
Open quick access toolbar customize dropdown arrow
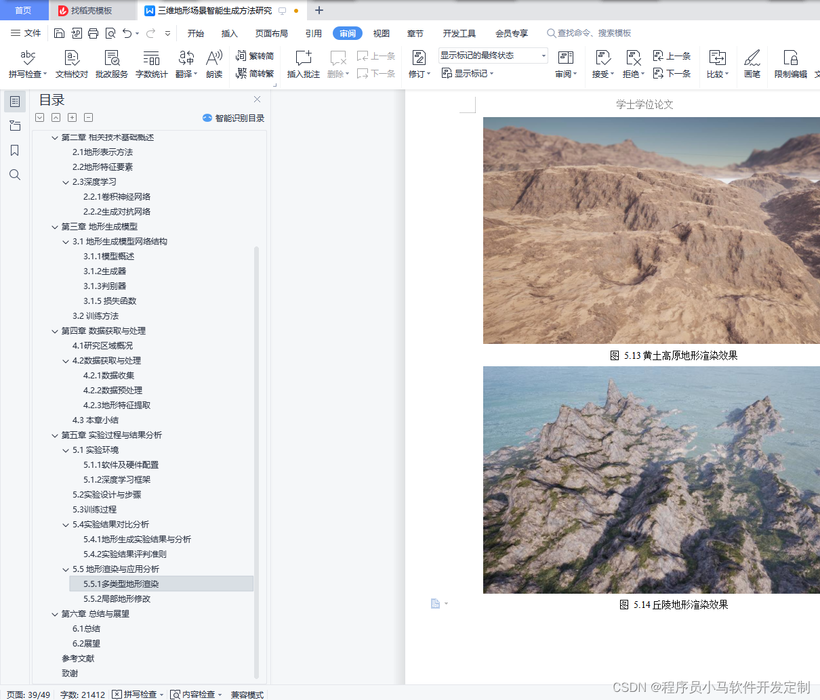tap(167, 33)
